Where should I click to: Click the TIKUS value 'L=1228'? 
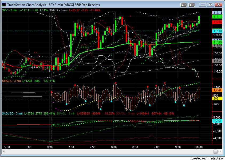click(x=27, y=81)
